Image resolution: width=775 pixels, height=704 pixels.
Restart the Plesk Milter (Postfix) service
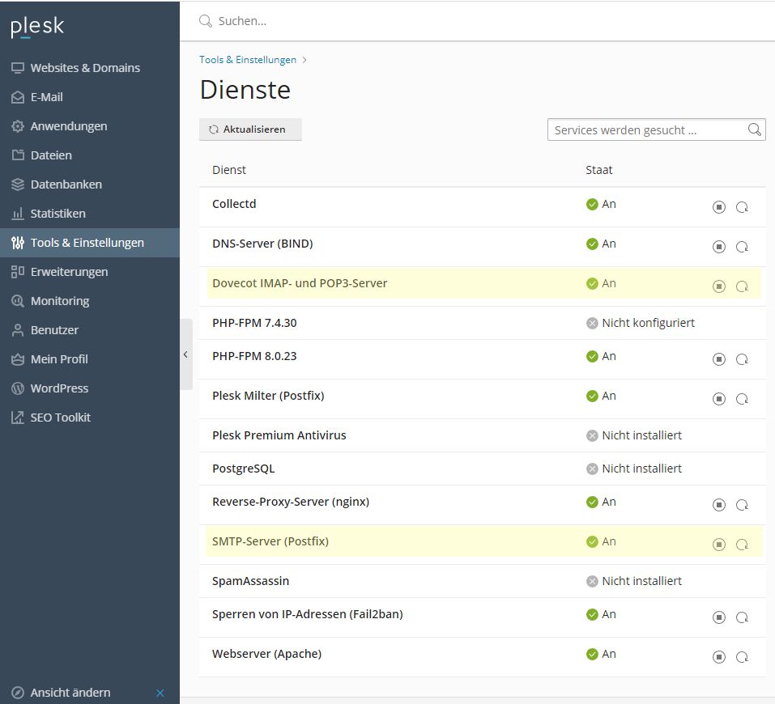tap(742, 399)
